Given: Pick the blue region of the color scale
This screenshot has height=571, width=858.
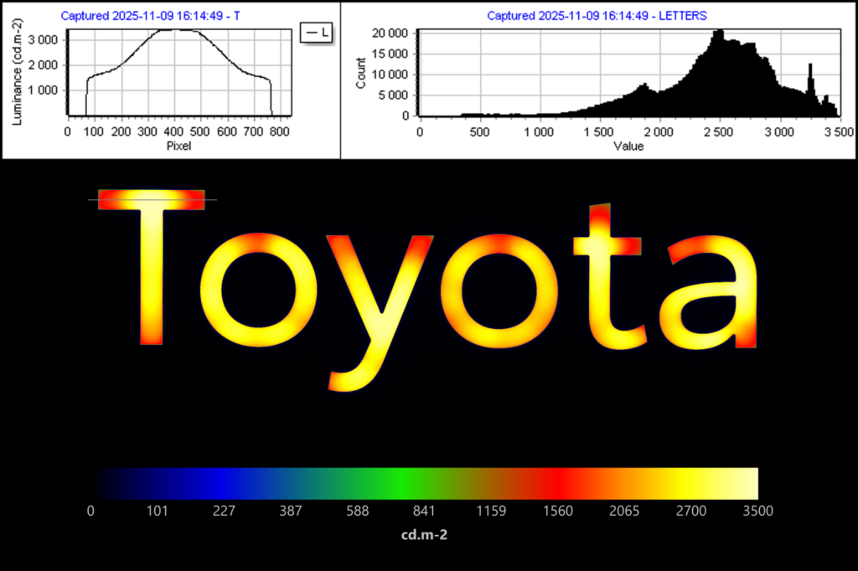Looking at the screenshot, I should 216,484.
